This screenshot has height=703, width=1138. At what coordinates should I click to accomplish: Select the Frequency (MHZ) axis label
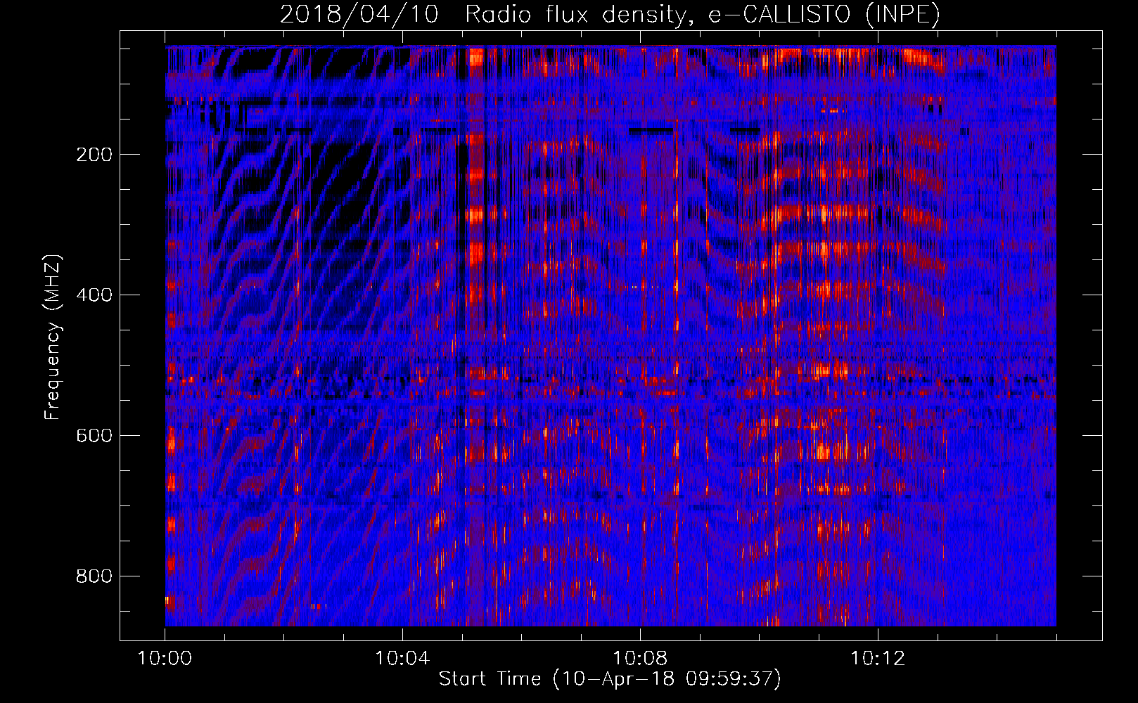53,337
